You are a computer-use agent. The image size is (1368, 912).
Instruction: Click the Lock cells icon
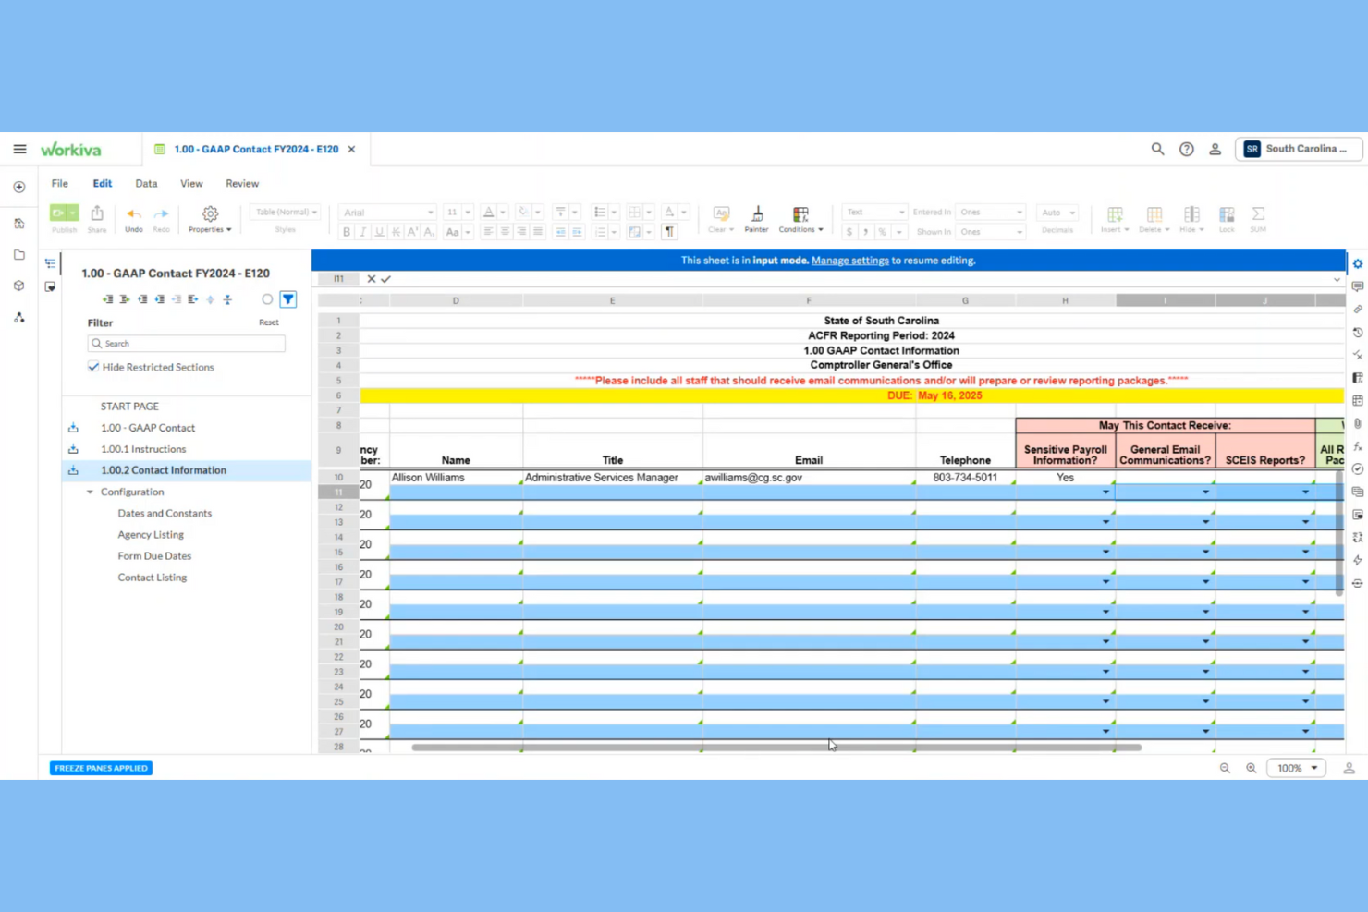coord(1227,213)
